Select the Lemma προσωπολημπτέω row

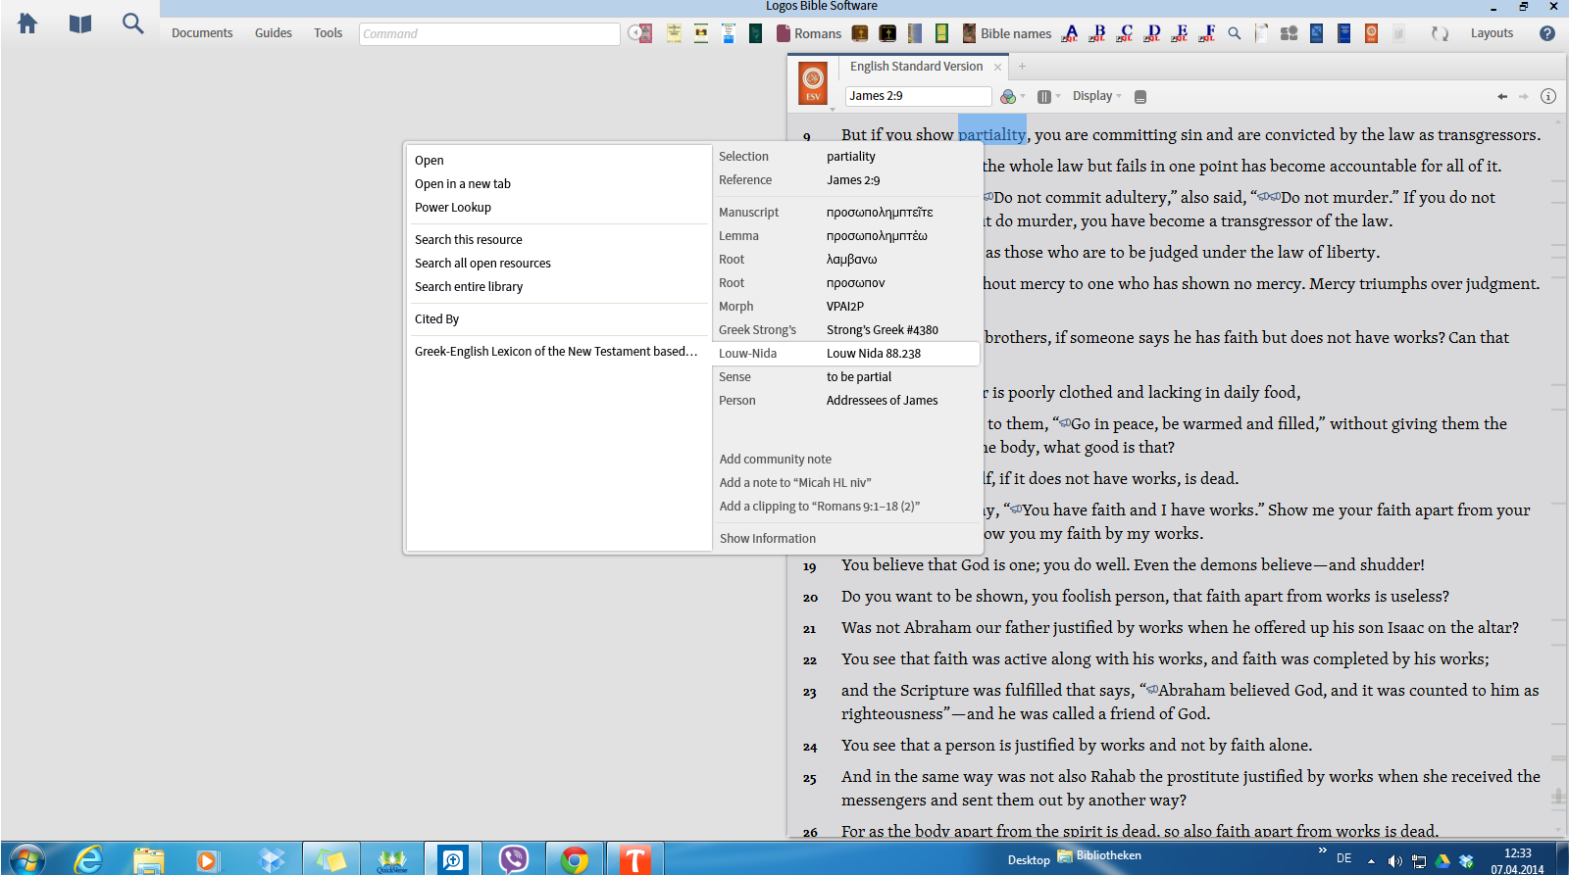[847, 236]
